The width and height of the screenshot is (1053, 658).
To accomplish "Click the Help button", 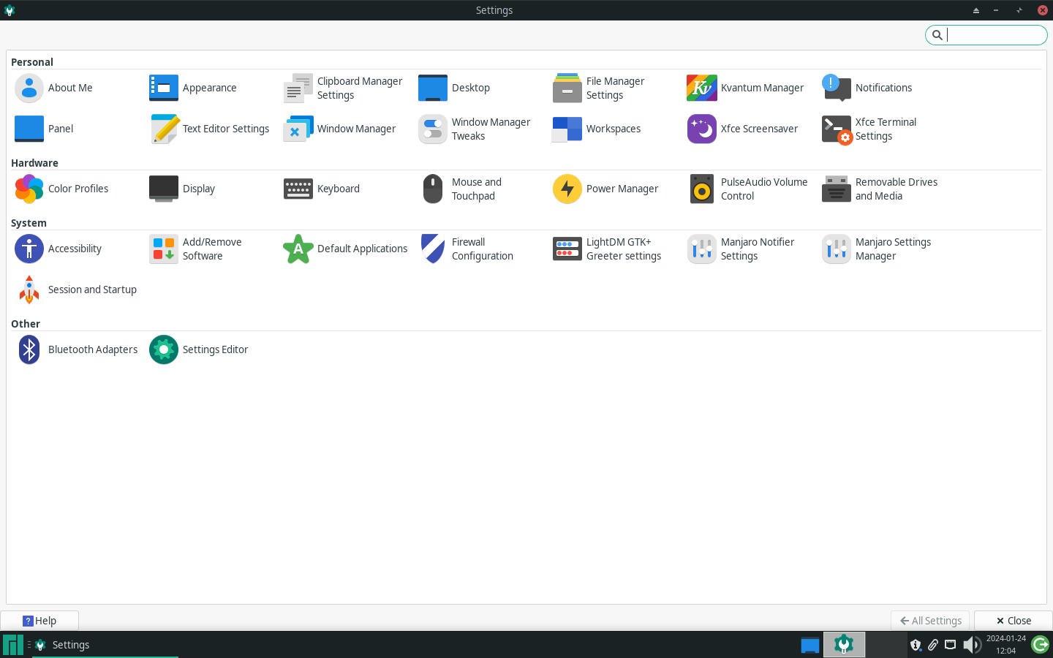I will (x=40, y=621).
